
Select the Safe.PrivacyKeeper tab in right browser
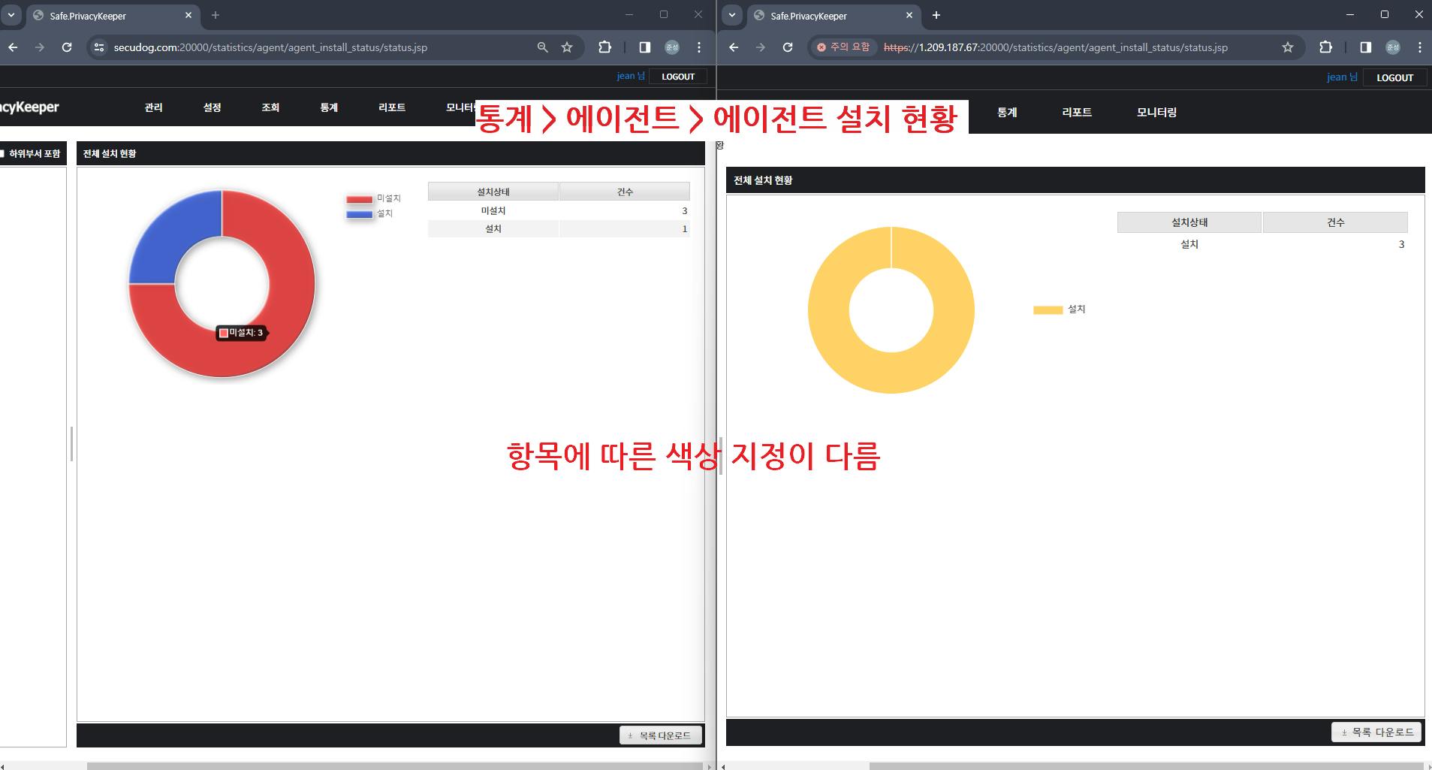(834, 15)
